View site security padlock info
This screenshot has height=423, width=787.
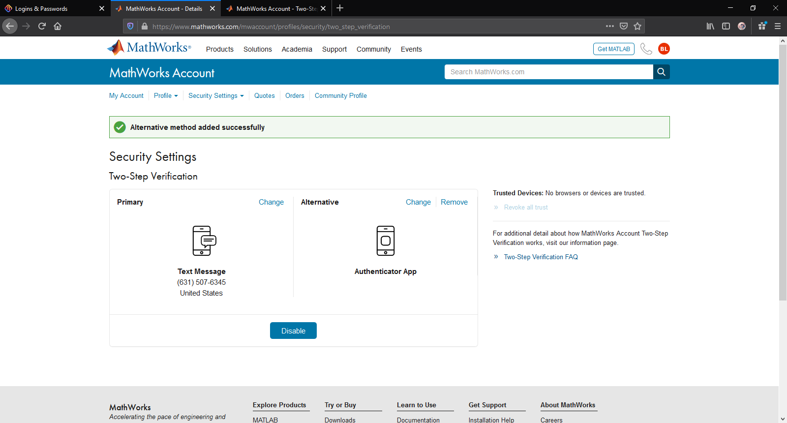point(144,26)
